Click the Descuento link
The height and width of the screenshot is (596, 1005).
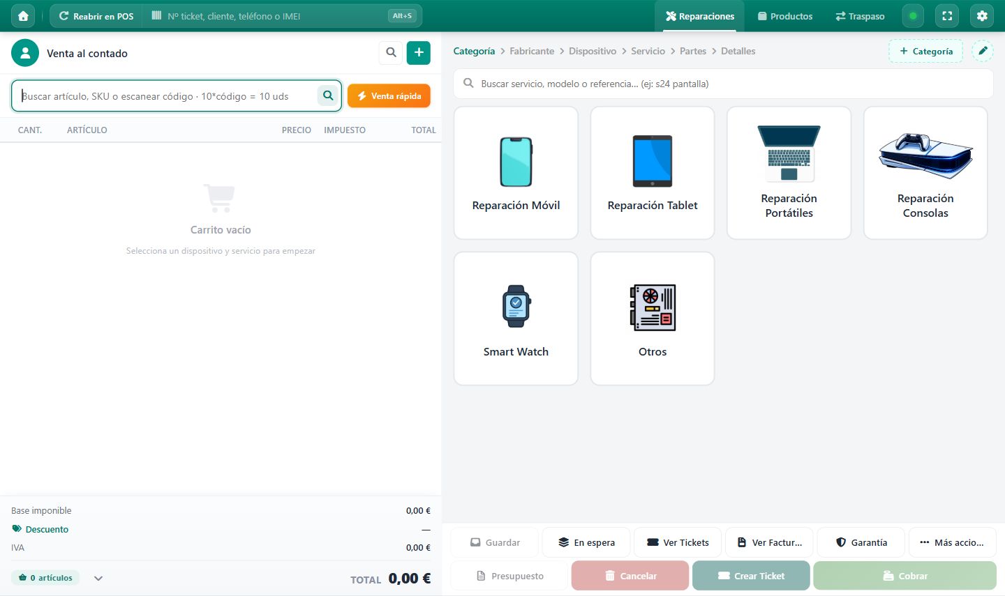point(40,529)
